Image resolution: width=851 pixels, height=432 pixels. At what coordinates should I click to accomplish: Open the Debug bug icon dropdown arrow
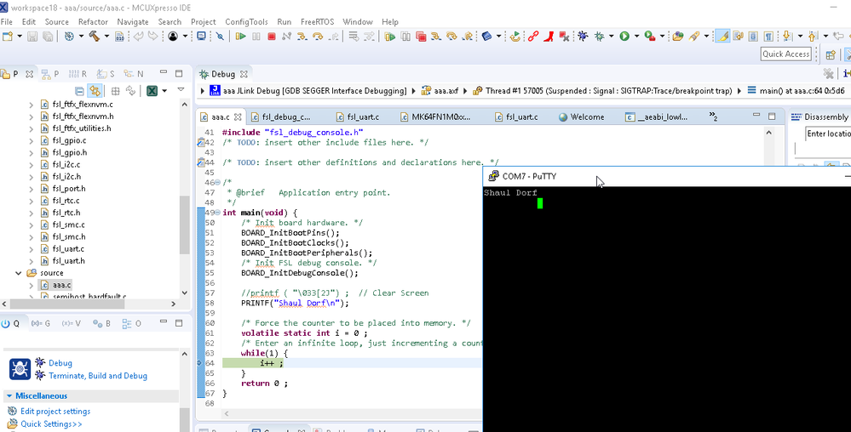(x=611, y=37)
